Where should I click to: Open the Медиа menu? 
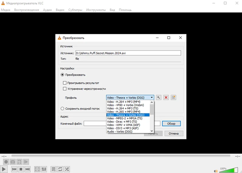point(5,10)
